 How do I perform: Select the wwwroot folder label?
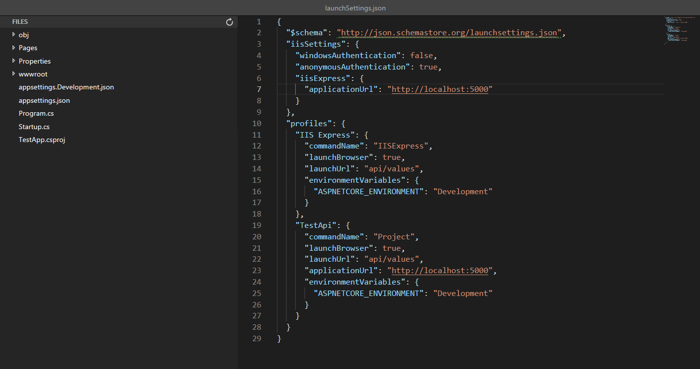click(33, 74)
